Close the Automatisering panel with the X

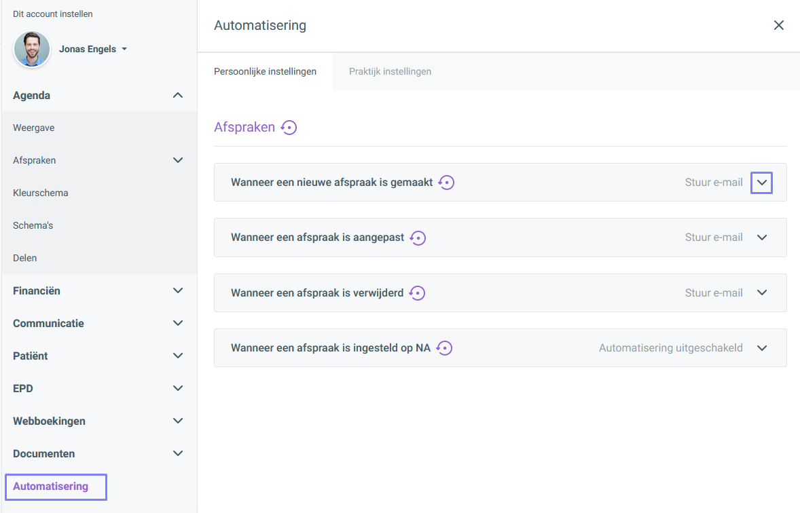(x=778, y=25)
